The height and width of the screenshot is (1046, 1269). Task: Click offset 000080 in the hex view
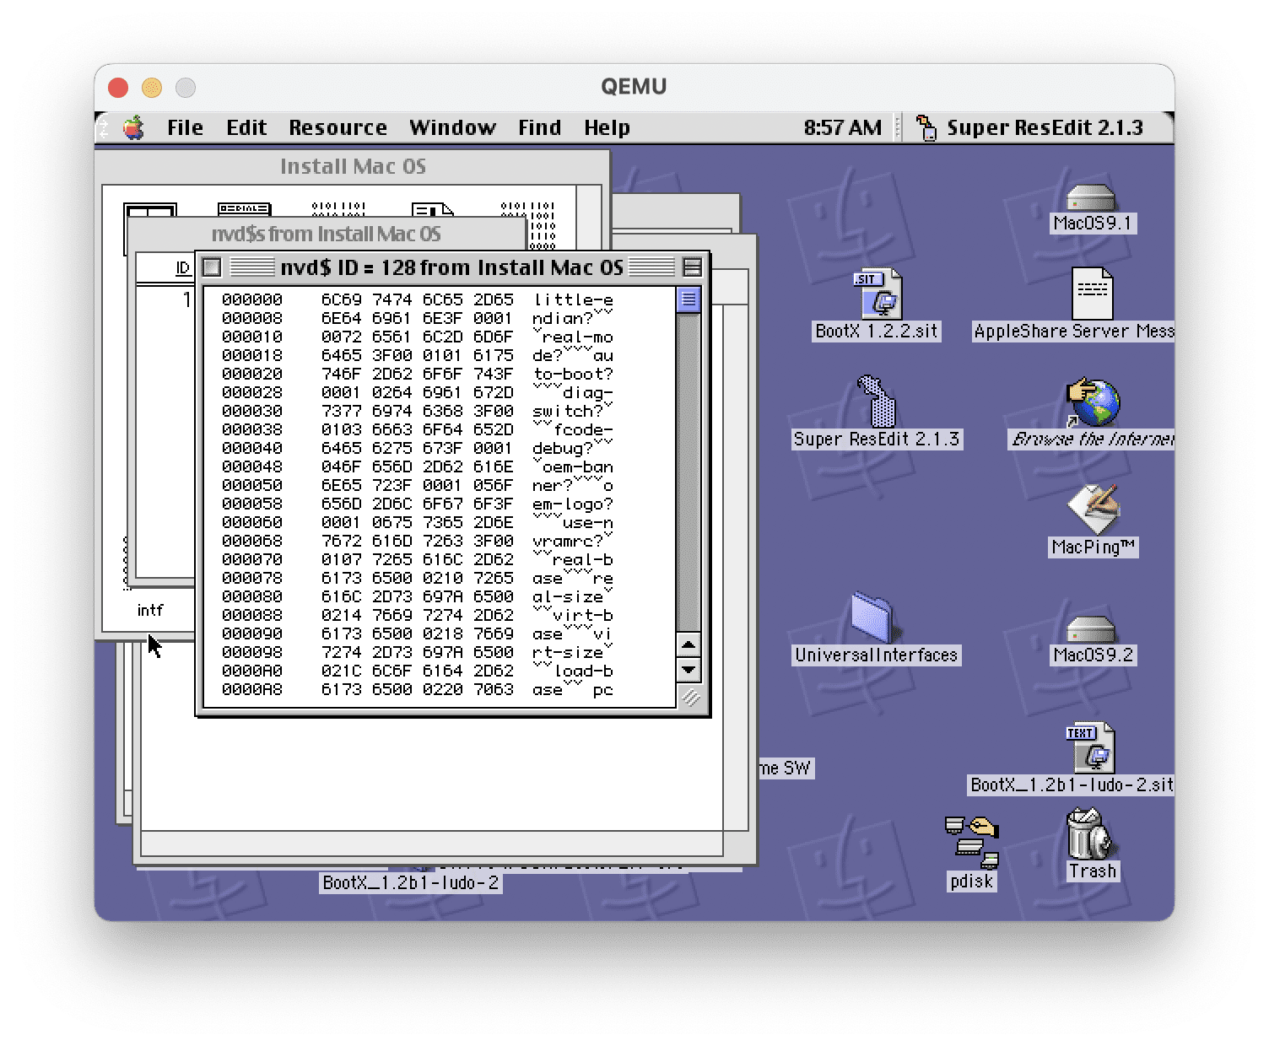pos(251,596)
